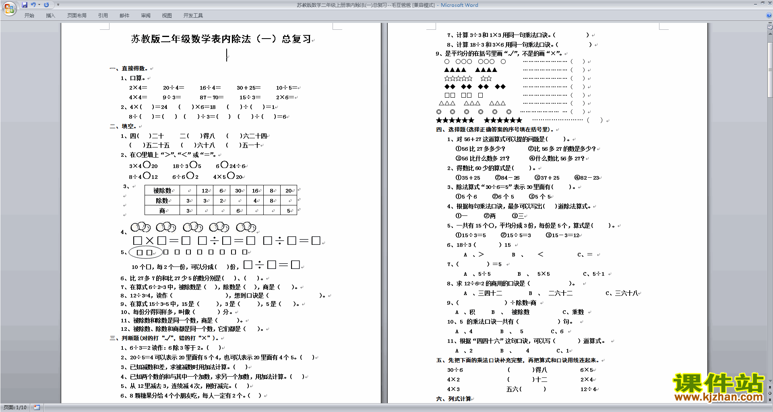Click the 除数 table cell
The width and height of the screenshot is (773, 412).
(162, 201)
